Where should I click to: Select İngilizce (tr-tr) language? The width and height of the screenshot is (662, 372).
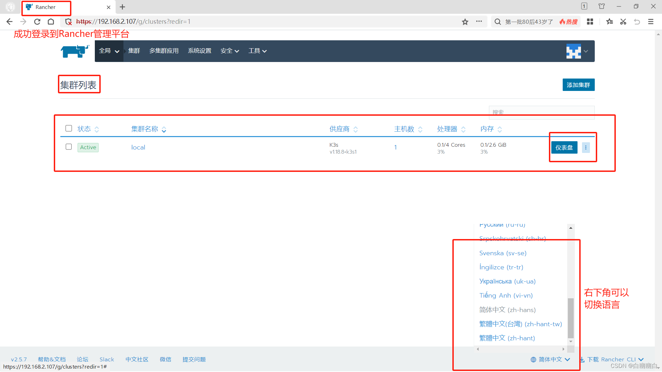click(501, 267)
